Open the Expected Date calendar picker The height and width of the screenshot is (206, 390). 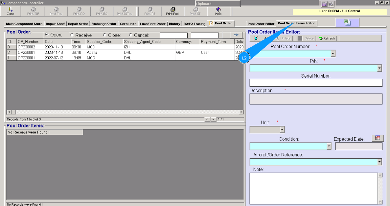tap(378, 138)
